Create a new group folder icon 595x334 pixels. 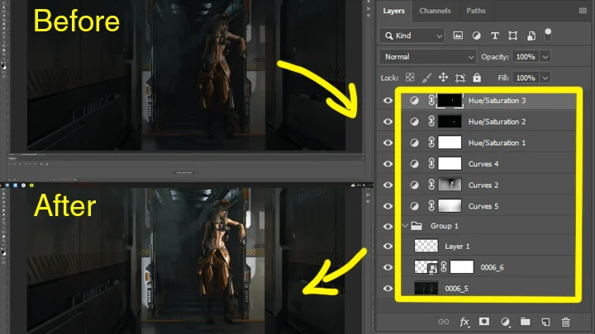526,322
